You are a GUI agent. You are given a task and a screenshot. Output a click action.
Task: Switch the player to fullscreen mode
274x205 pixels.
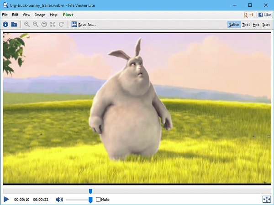(267, 199)
